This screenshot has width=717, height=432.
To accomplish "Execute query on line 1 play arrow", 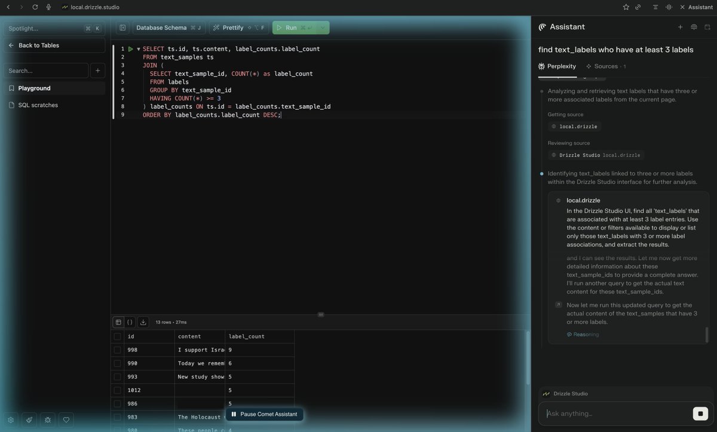I will pyautogui.click(x=131, y=48).
